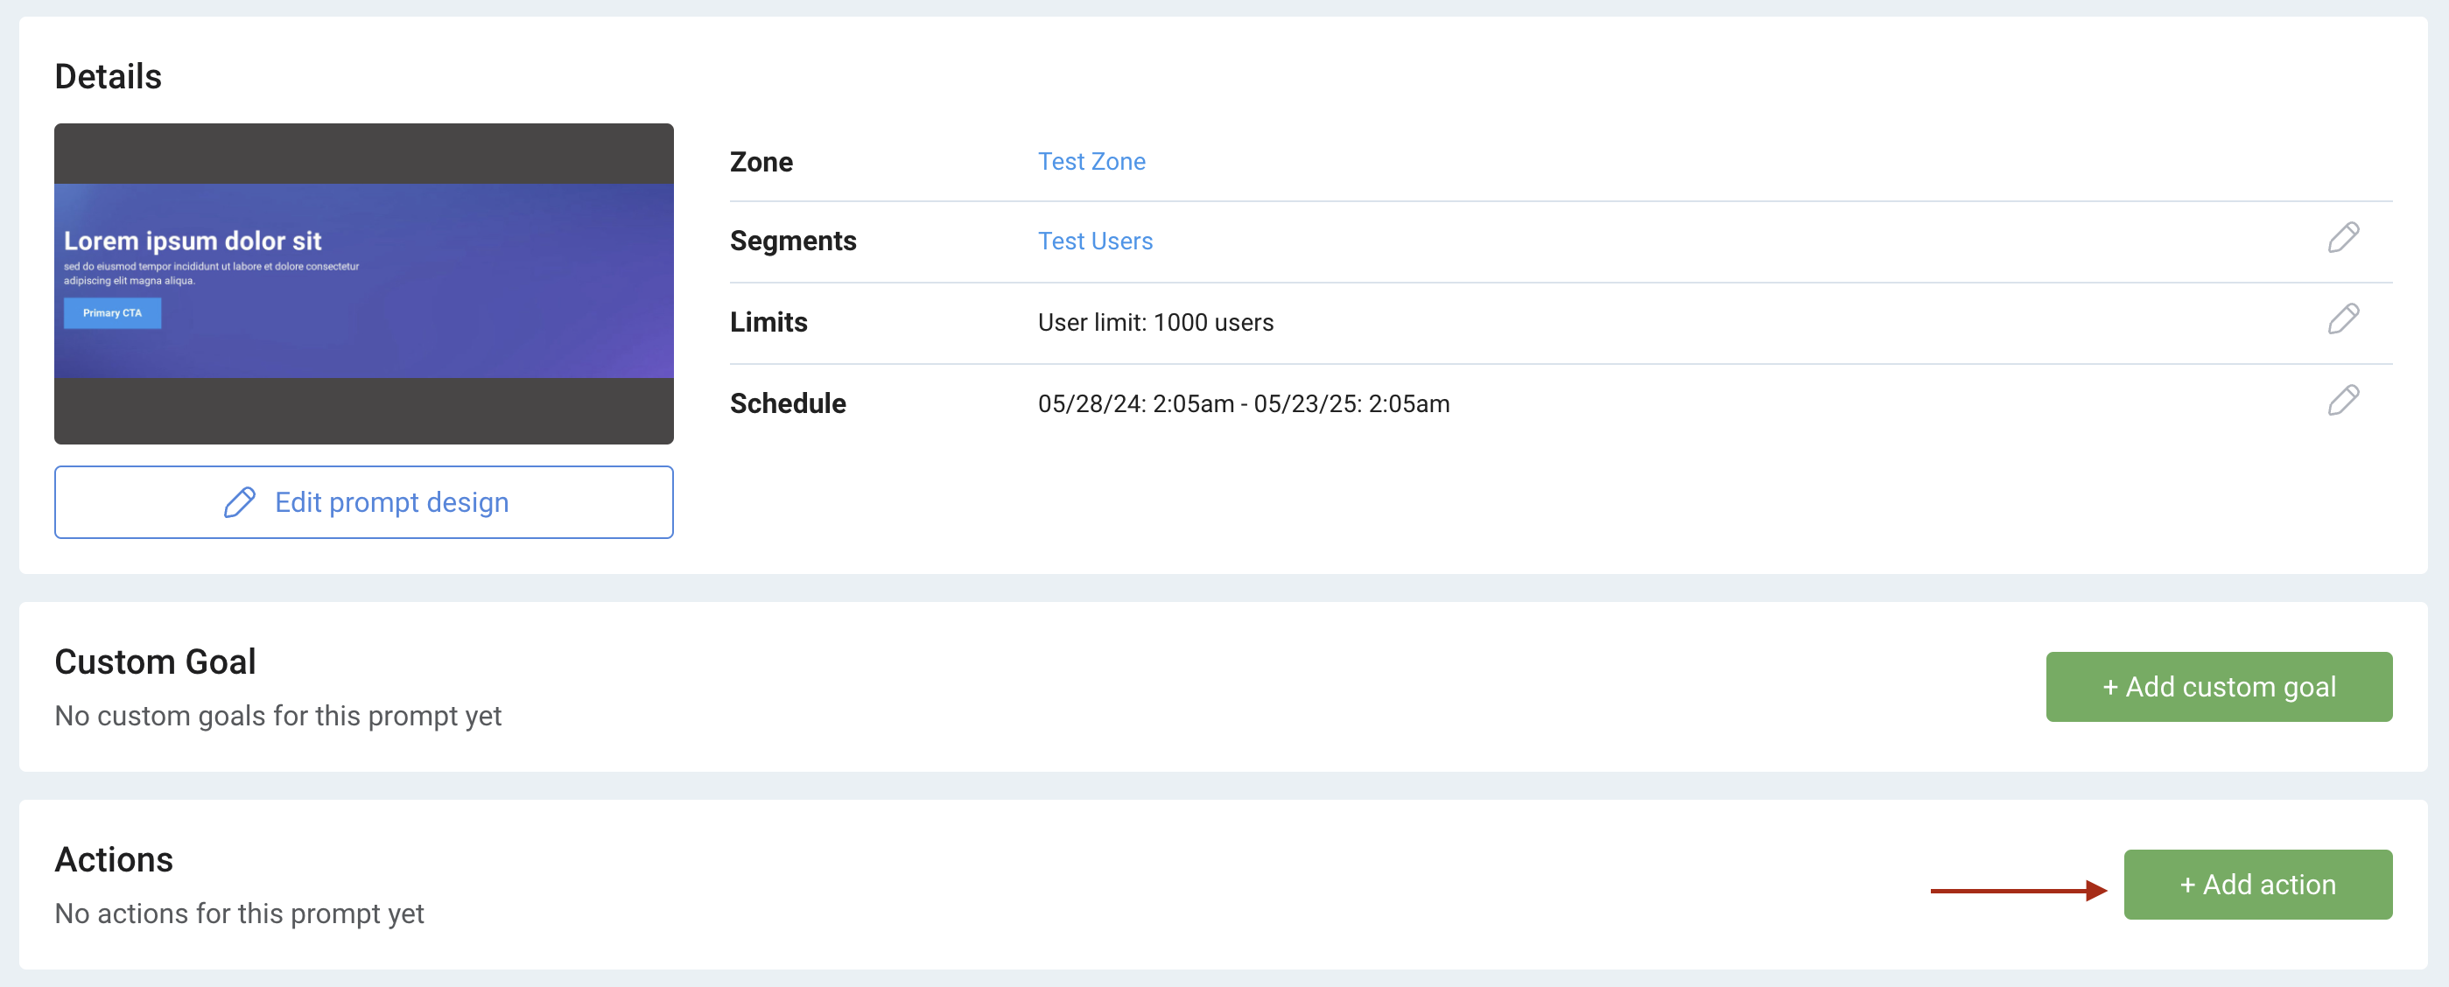Open the Test Users segment link
Screen dimensions: 2449x987
tap(1095, 241)
